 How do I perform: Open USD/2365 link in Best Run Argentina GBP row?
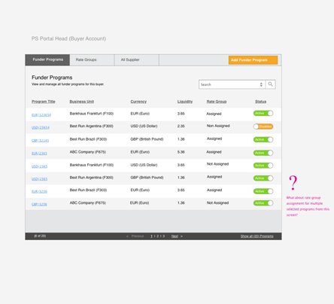click(39, 179)
